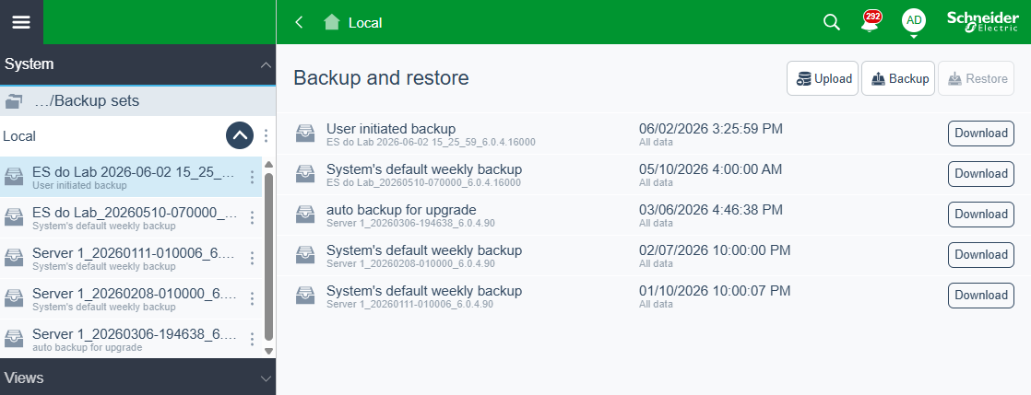This screenshot has width=1031, height=395.
Task: Click sidebar icon of ES do Lab_20260510 item
Action: 14,218
